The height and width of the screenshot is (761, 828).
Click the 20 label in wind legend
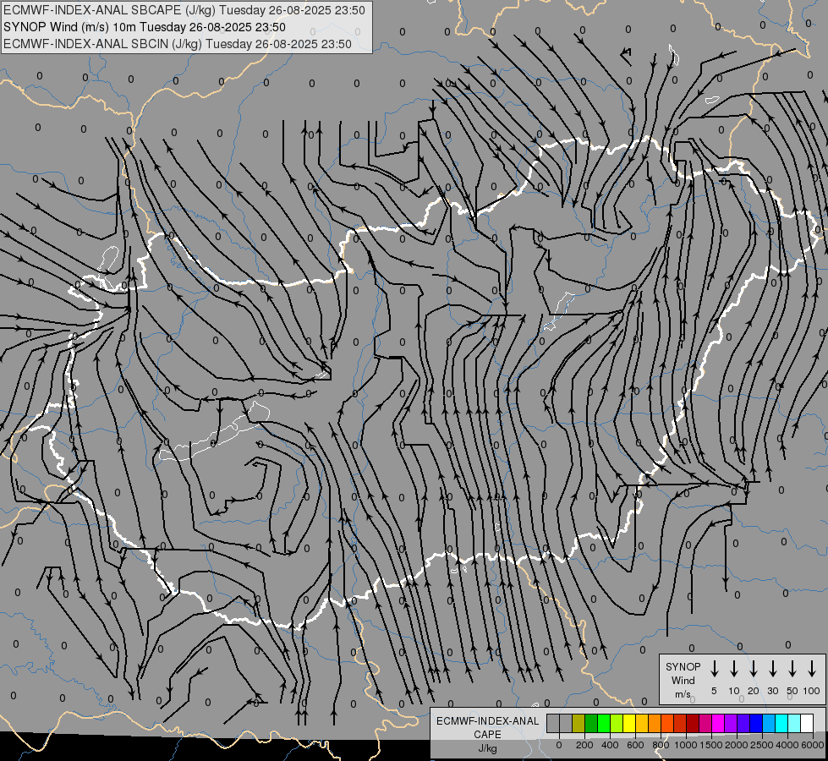click(754, 691)
